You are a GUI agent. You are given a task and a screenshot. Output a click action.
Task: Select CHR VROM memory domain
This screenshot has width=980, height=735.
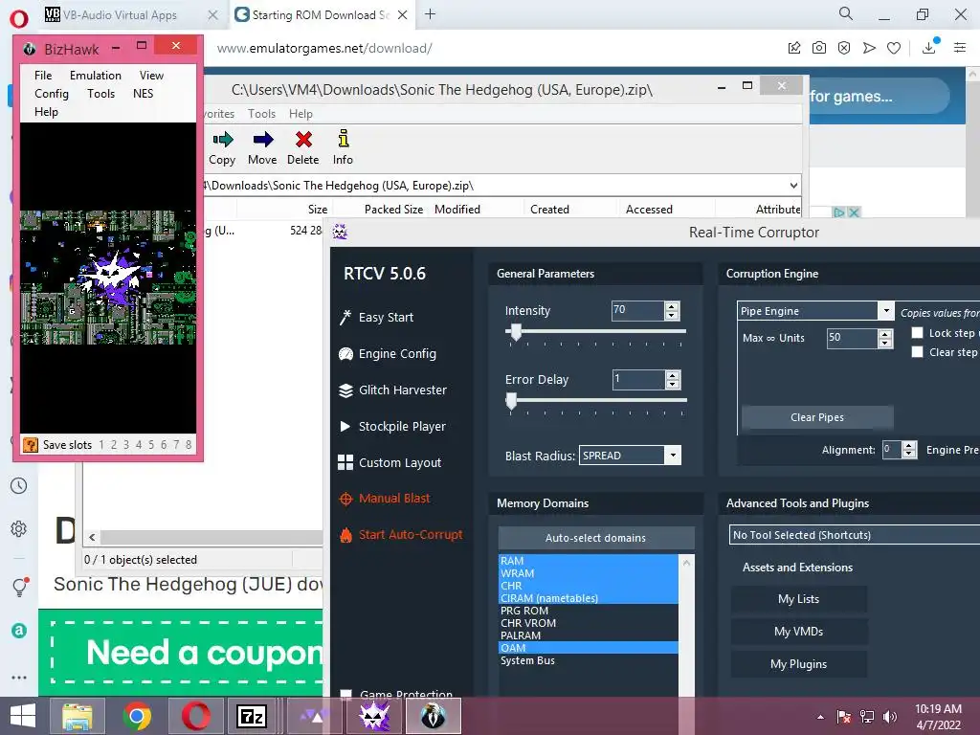coord(588,623)
